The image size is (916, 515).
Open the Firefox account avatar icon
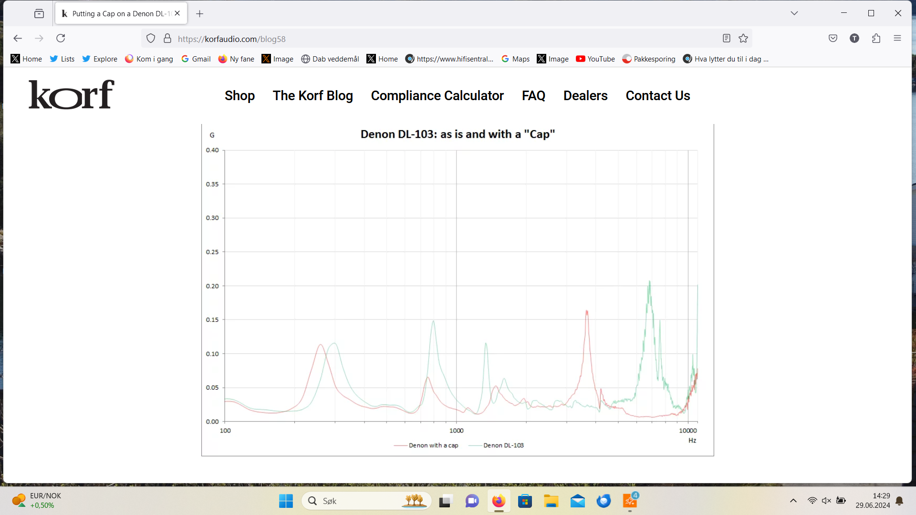854,39
